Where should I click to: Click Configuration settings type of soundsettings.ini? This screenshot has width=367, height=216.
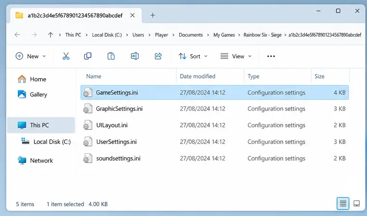(x=276, y=158)
